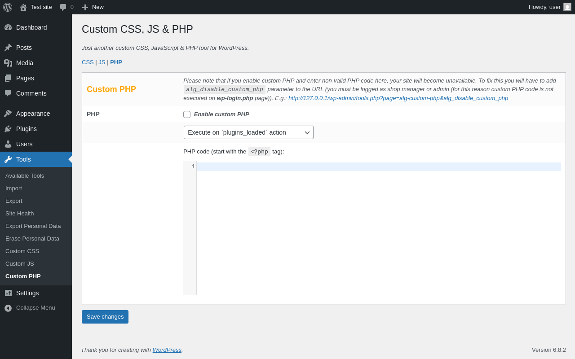The image size is (575, 359).
Task: Open the Howdy, user account menu
Action: (x=550, y=7)
